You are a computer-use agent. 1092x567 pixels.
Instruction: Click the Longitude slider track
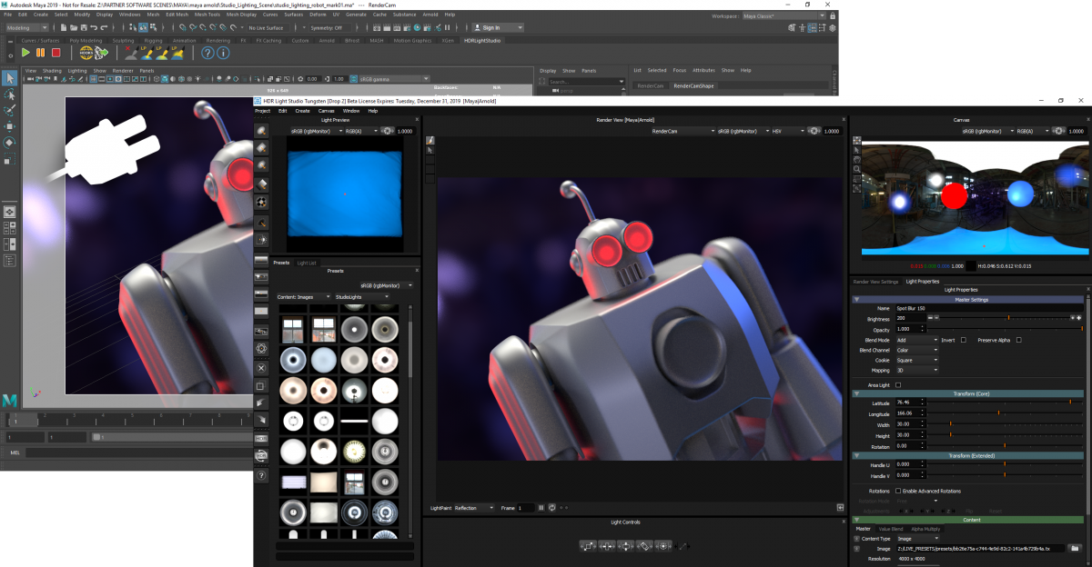click(1006, 413)
